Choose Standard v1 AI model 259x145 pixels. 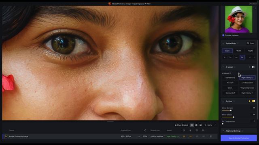tap(230, 93)
